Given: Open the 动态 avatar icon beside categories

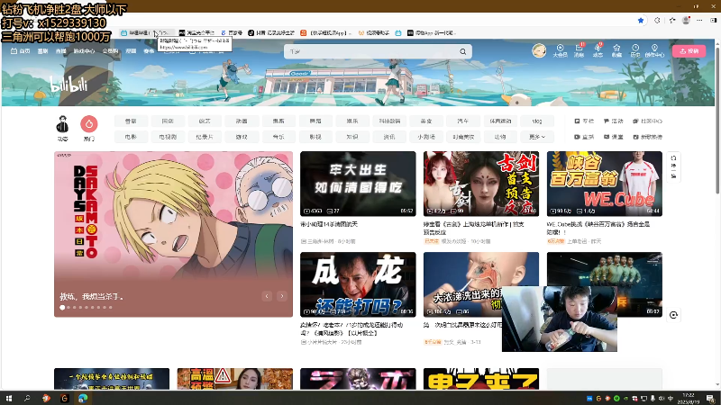Looking at the screenshot, I should pyautogui.click(x=62, y=128).
